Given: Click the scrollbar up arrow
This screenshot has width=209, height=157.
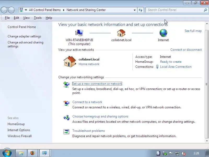Looking at the screenshot, I should (x=207, y=24).
